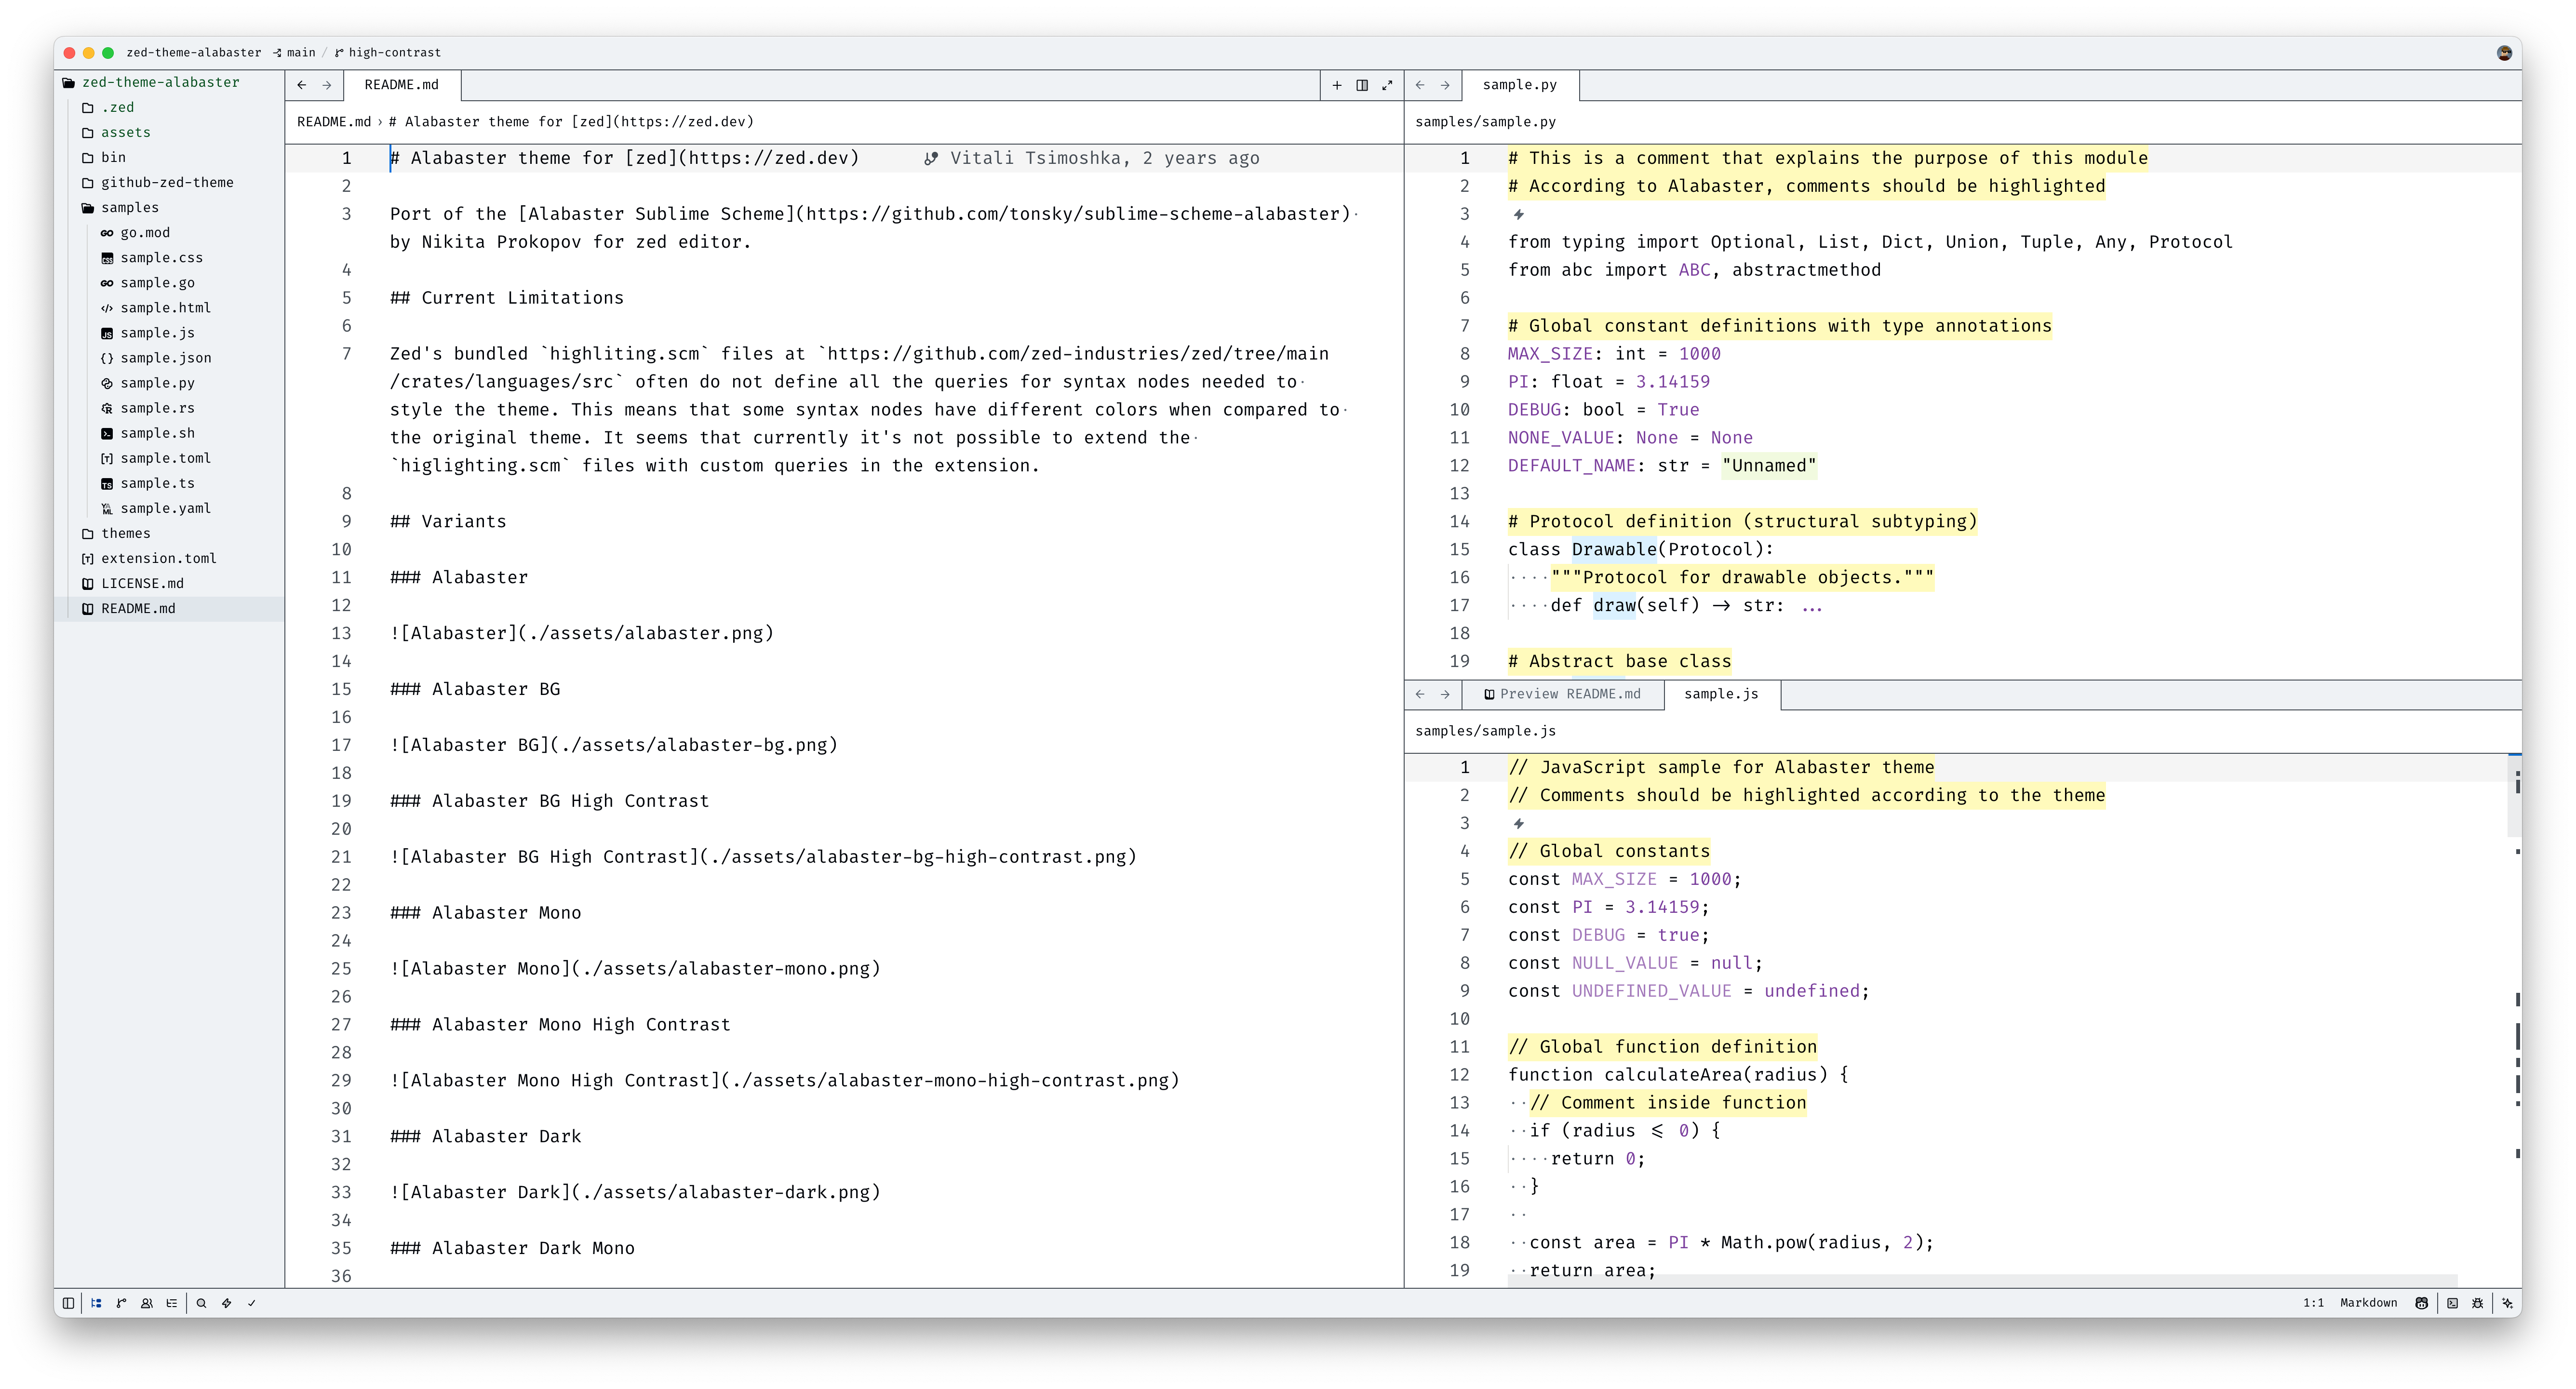Open the Git panel branch icon
This screenshot has height=1389, width=2576.
click(121, 1303)
